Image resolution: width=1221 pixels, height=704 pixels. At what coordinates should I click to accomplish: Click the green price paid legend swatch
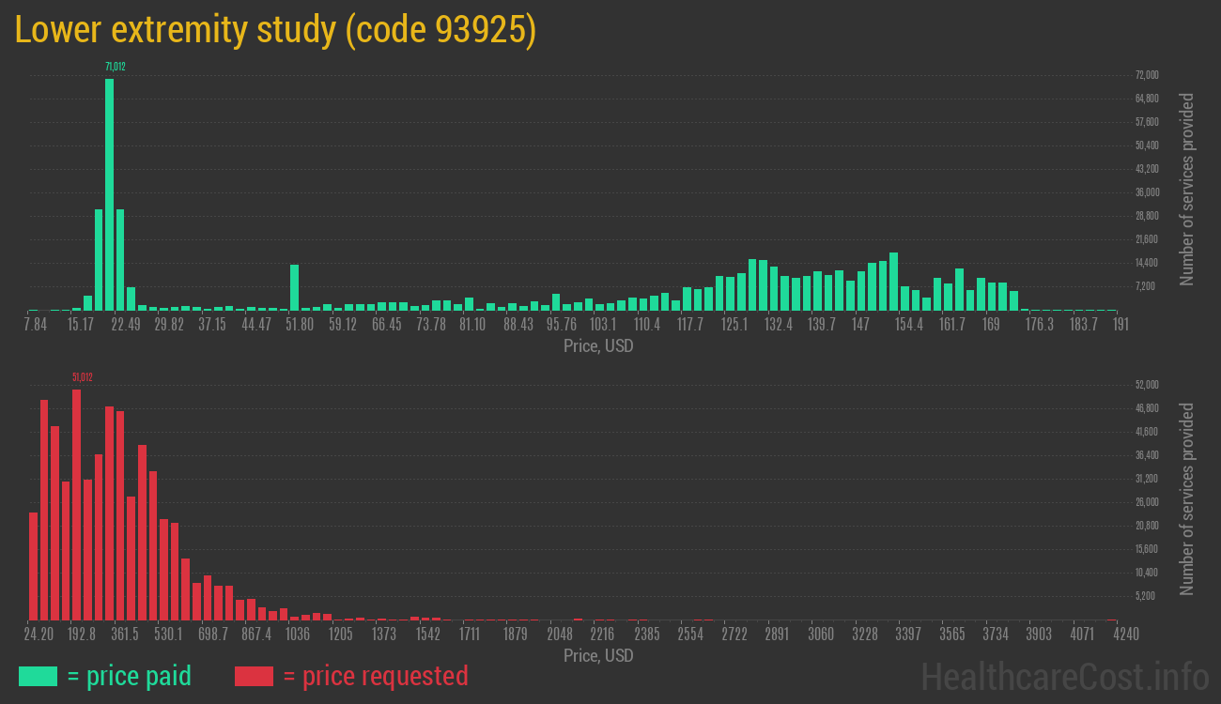pyautogui.click(x=38, y=676)
